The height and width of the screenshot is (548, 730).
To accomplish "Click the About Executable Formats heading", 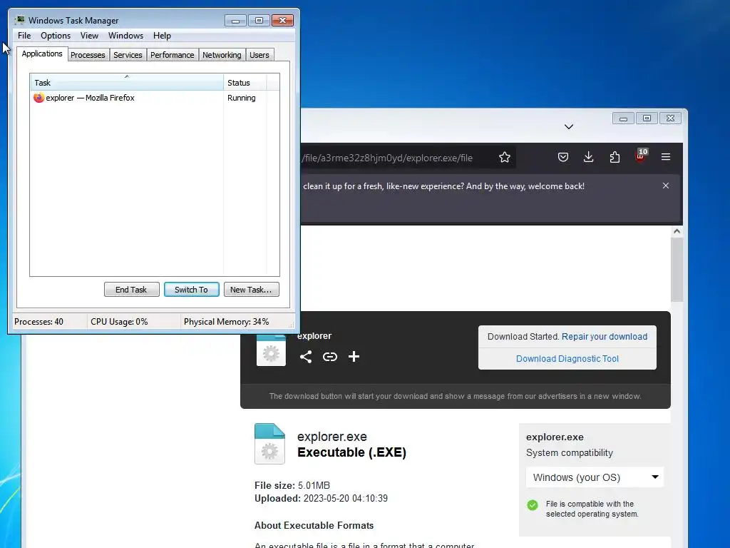I will [x=314, y=525].
